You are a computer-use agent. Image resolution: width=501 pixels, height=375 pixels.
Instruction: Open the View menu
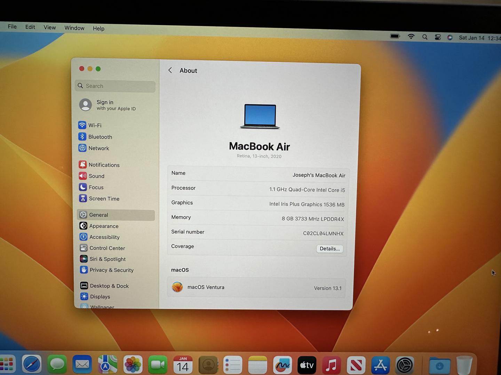(x=50, y=27)
